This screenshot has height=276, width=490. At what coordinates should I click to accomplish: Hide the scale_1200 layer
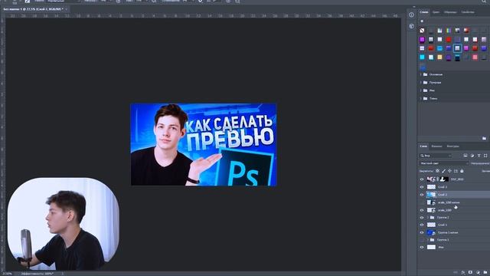(422, 210)
